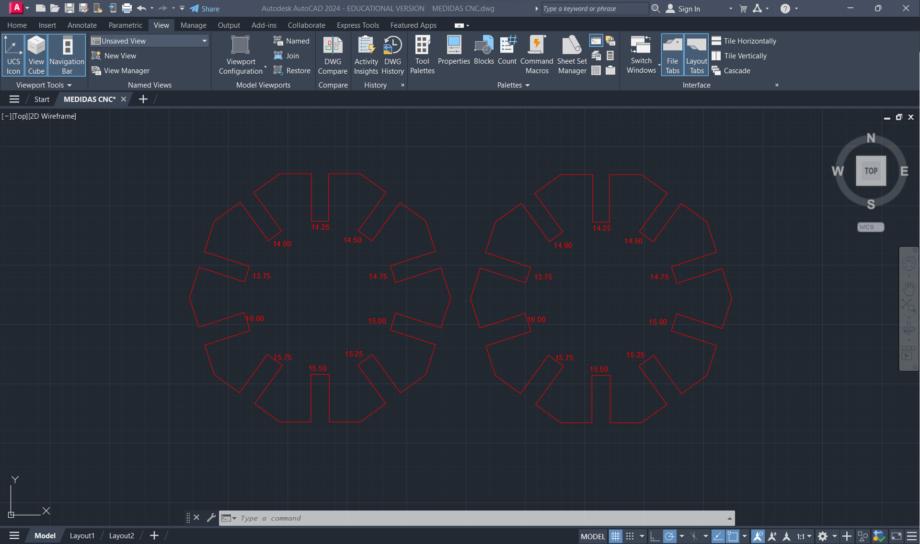The image size is (920, 544).
Task: Click the search magnifier icon
Action: pos(656,9)
